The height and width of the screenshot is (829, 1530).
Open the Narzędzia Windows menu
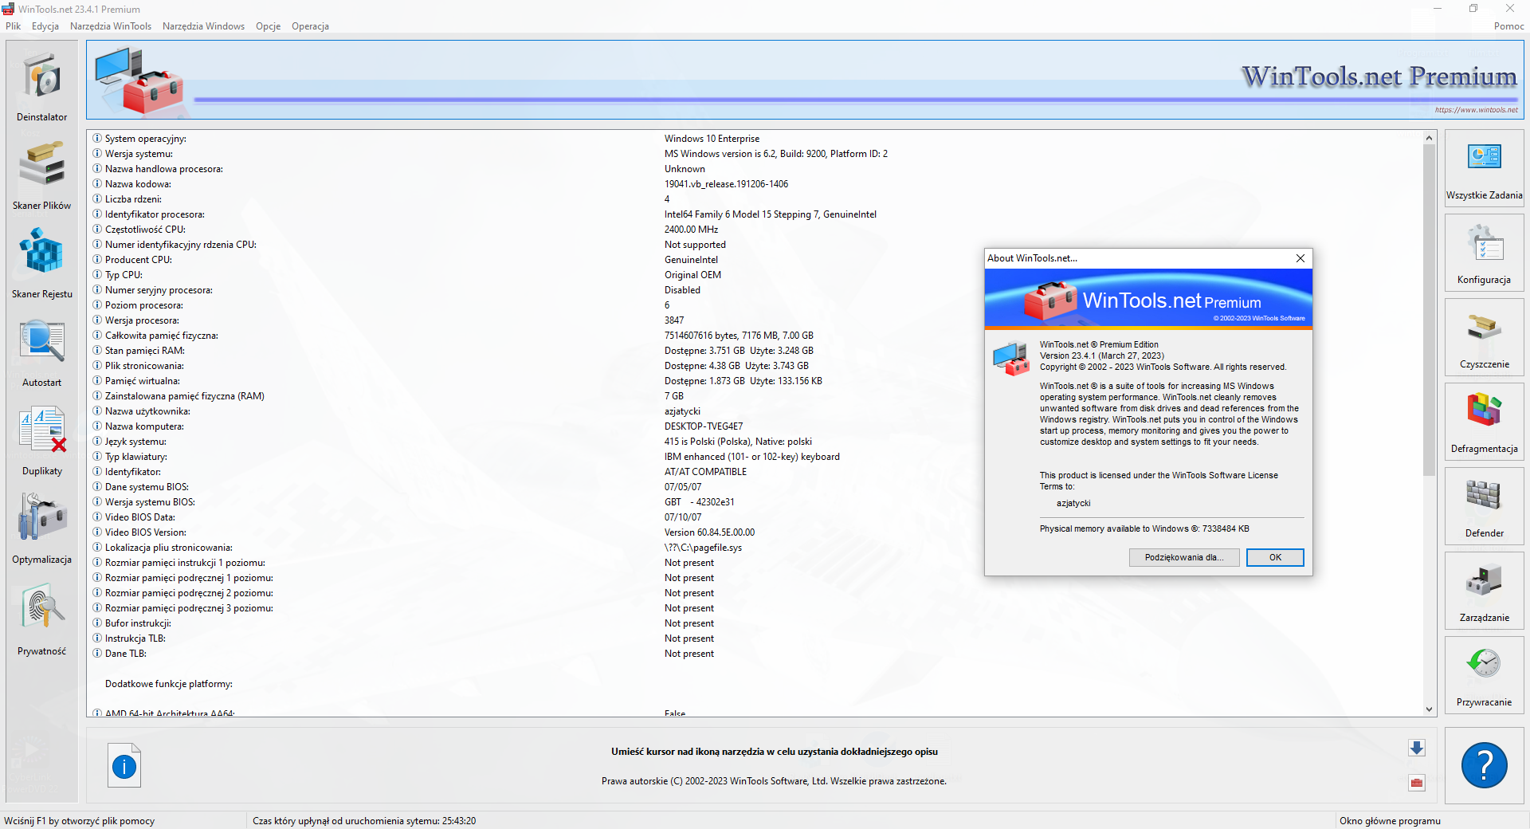(x=204, y=26)
